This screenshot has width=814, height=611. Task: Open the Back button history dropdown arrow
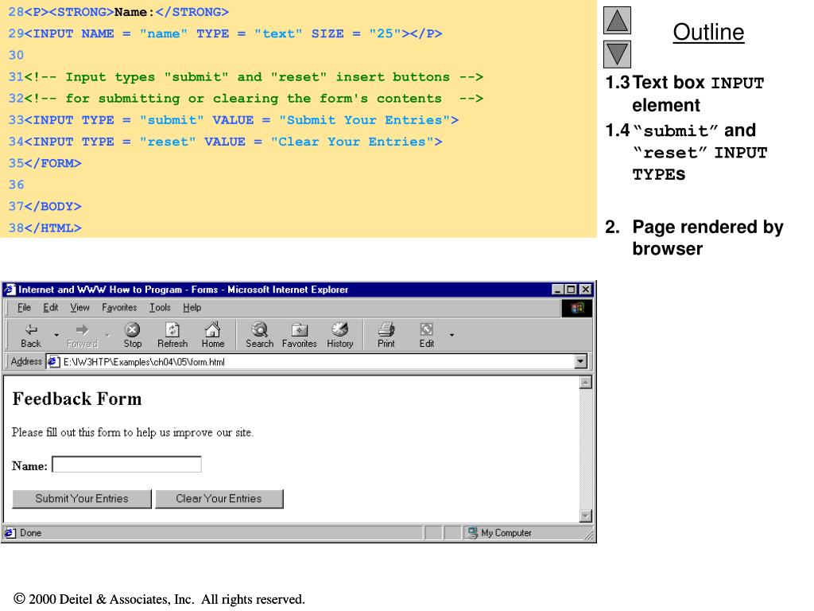coord(56,335)
